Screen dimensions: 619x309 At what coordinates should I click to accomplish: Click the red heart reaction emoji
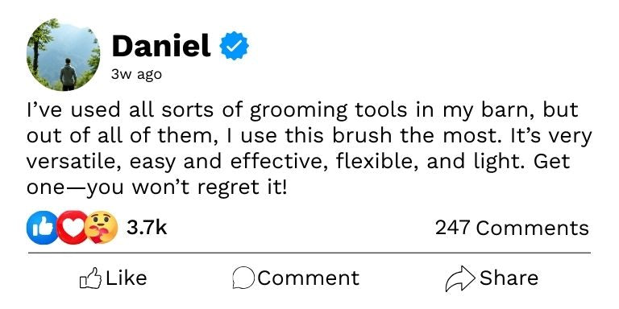coord(72,228)
